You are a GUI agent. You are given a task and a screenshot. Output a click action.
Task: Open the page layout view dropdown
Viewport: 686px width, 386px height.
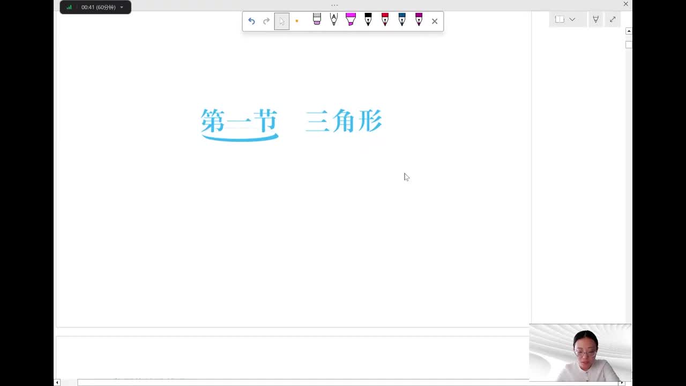[572, 19]
